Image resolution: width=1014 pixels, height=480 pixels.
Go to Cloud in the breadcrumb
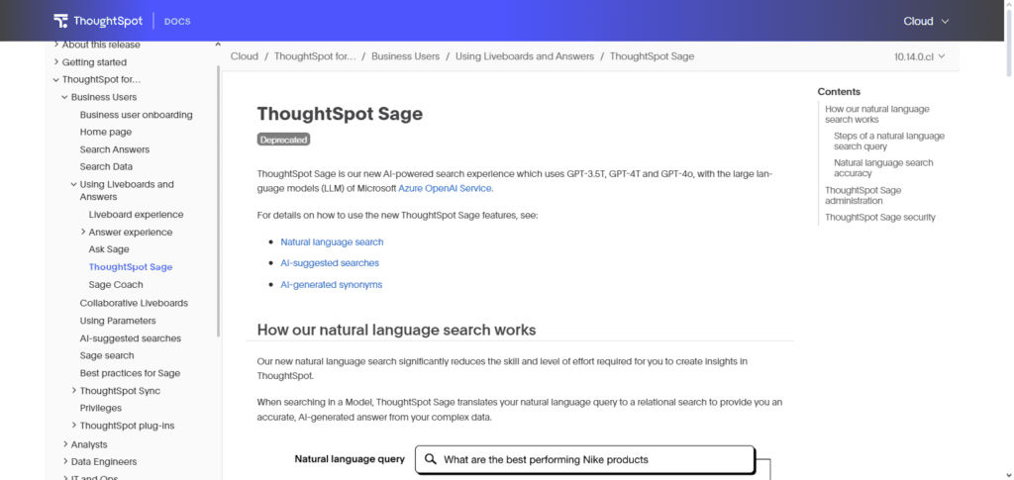(245, 56)
